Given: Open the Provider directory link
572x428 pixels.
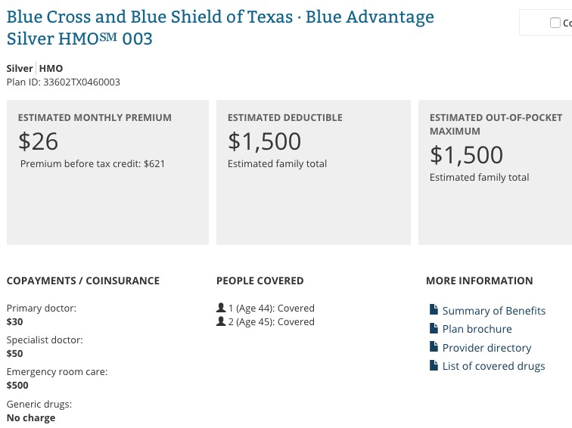Looking at the screenshot, I should [x=487, y=348].
